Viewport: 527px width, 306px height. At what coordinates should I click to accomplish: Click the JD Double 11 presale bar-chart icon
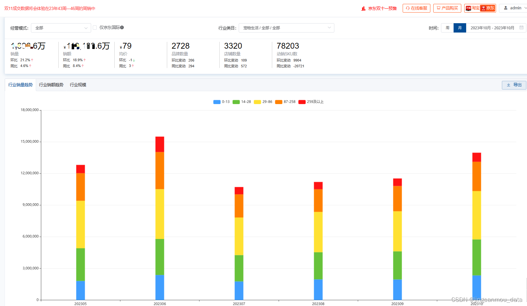coord(363,8)
